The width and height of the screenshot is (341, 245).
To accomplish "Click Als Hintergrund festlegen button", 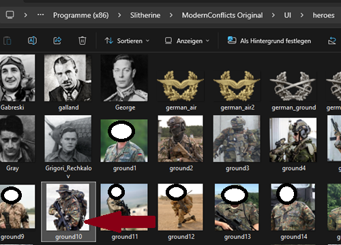I will pyautogui.click(x=269, y=41).
